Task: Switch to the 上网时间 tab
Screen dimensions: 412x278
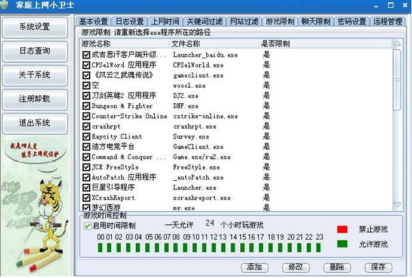Action: tap(165, 21)
